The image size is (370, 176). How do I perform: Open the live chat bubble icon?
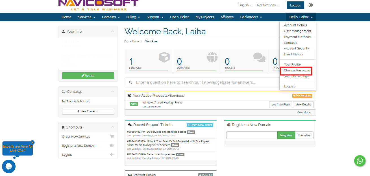pos(9,166)
